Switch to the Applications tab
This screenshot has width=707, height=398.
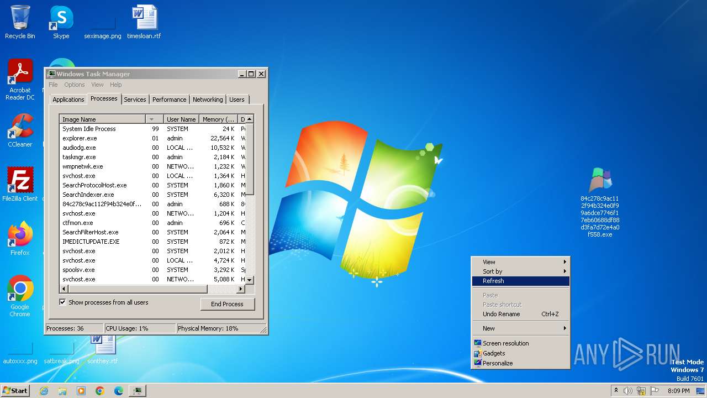[68, 99]
